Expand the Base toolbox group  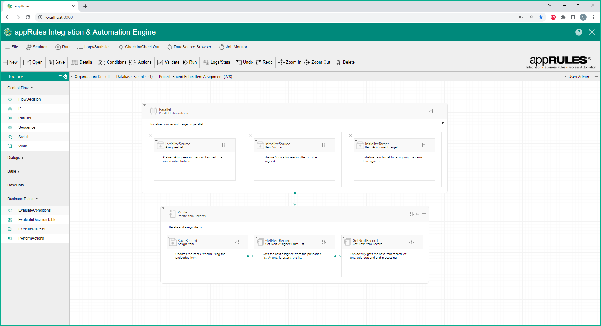(x=13, y=171)
